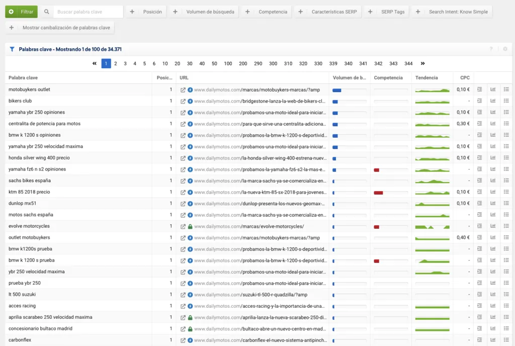Select page 50 in pagination
This screenshot has height=346, width=515.
coord(214,64)
